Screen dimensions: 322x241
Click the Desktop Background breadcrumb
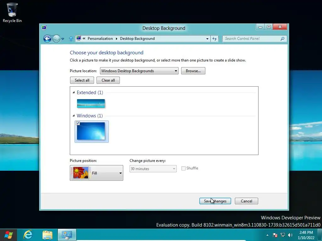pyautogui.click(x=137, y=39)
